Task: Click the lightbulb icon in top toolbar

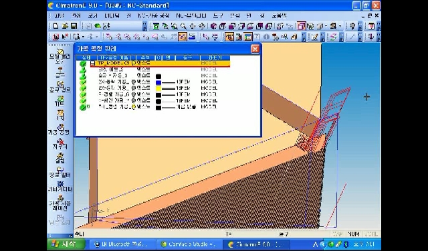Action: tap(352, 26)
